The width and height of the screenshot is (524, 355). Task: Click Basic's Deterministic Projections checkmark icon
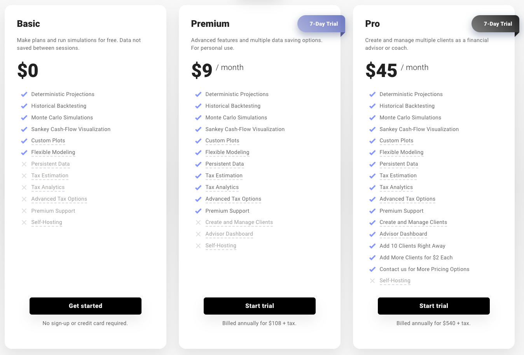24,94
